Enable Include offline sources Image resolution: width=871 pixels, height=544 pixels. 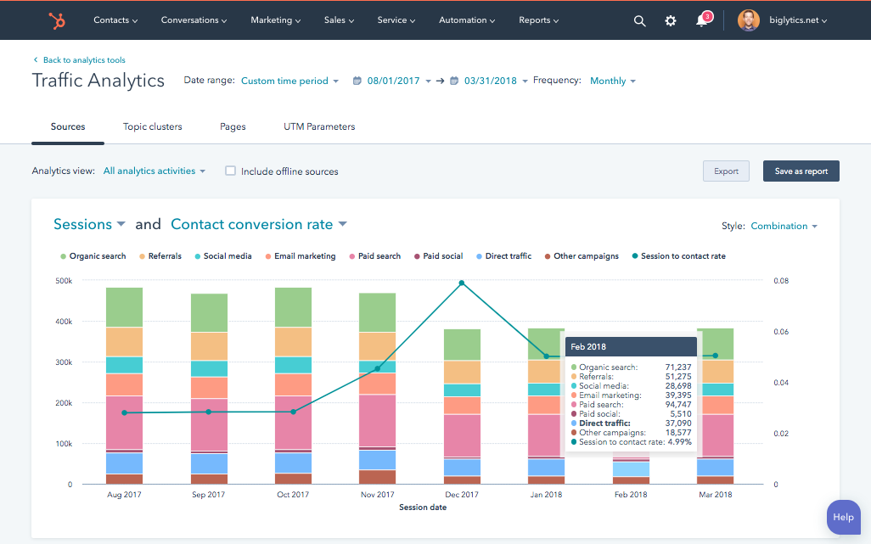point(230,171)
